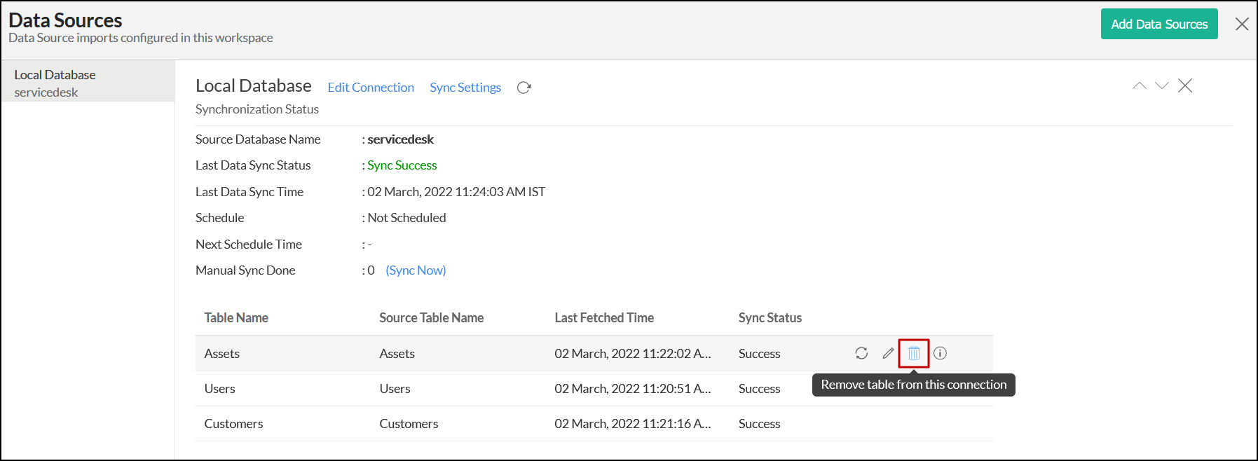Go to previous data source with up chevron
Viewport: 1258px width, 461px height.
click(x=1140, y=85)
